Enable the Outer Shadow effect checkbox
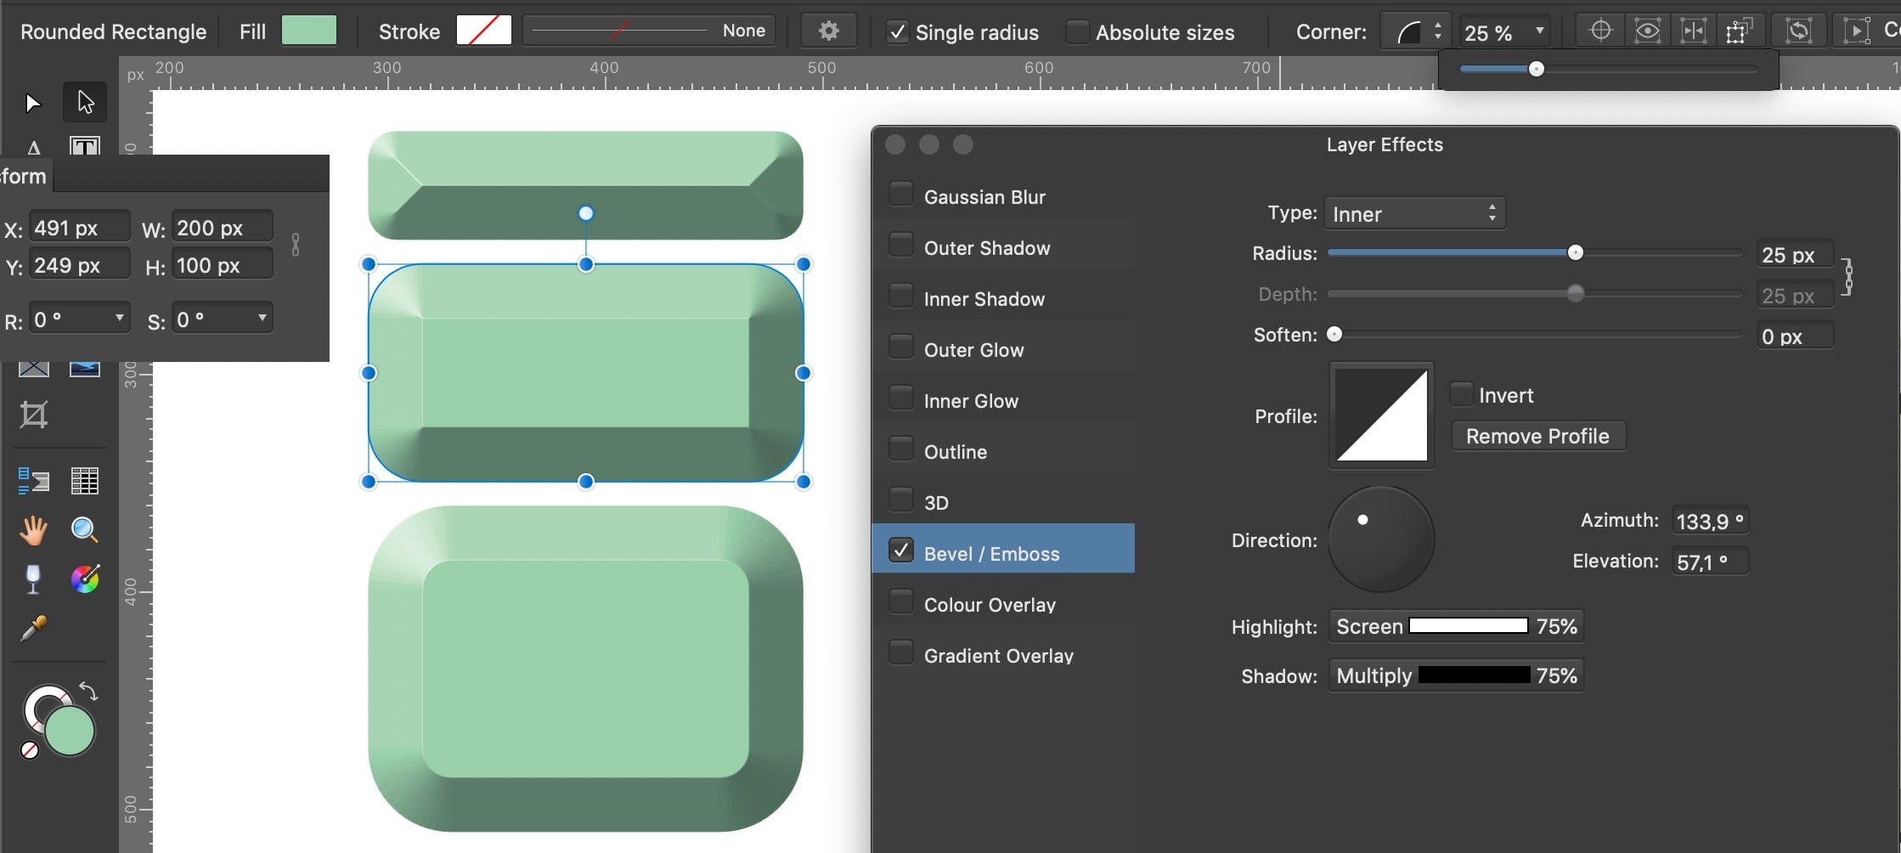This screenshot has height=853, width=1901. coord(900,245)
